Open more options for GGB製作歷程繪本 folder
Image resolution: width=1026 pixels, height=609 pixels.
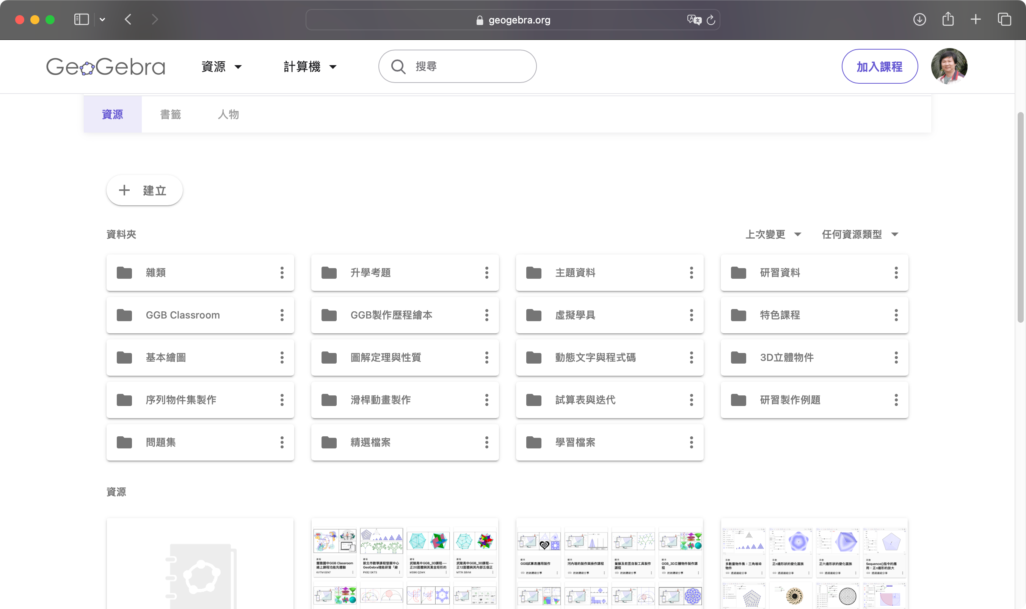(x=487, y=315)
